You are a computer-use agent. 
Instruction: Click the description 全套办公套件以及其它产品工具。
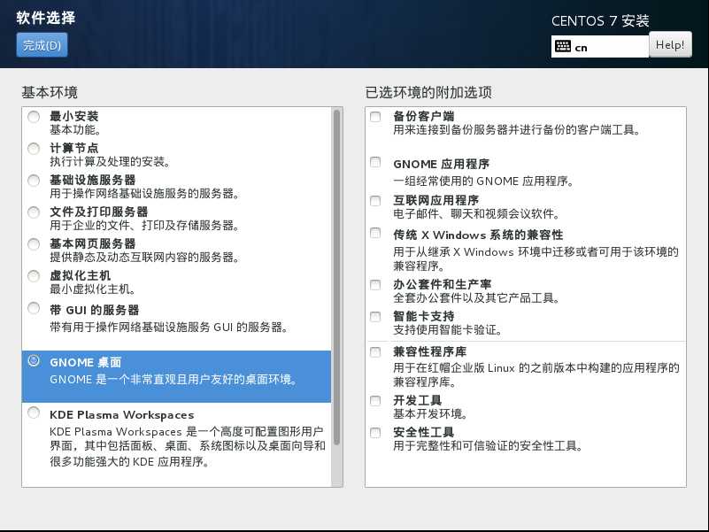click(x=477, y=297)
